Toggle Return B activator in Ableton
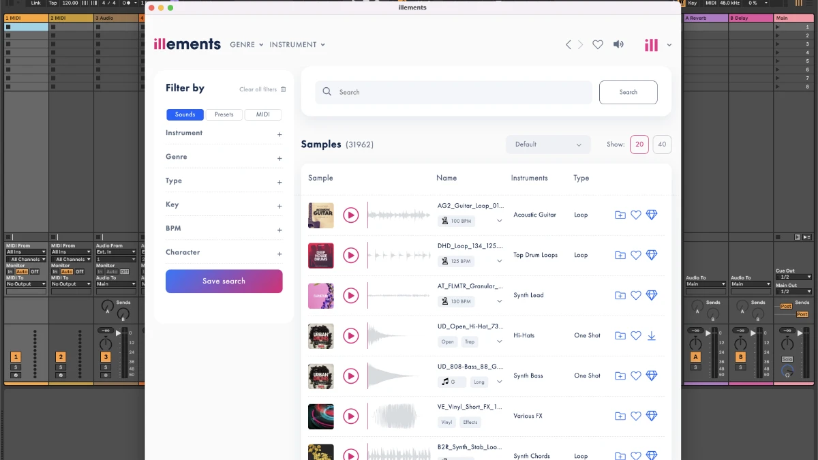 (740, 356)
